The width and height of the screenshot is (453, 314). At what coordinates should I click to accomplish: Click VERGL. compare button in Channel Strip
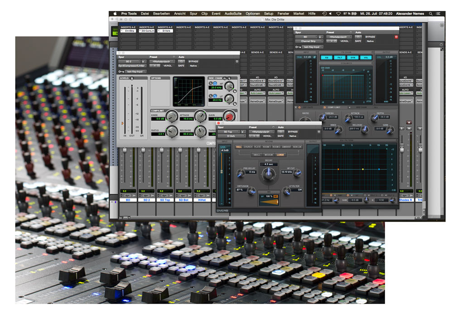click(344, 41)
